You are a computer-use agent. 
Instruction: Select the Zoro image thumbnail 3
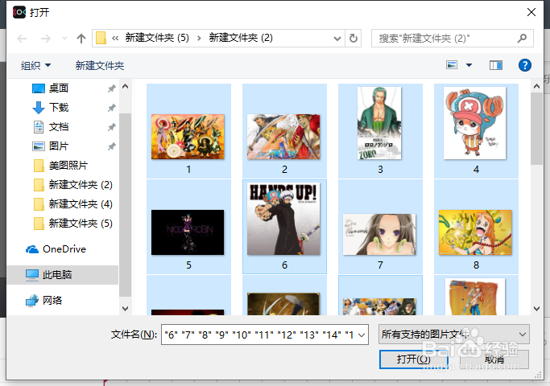(380, 131)
